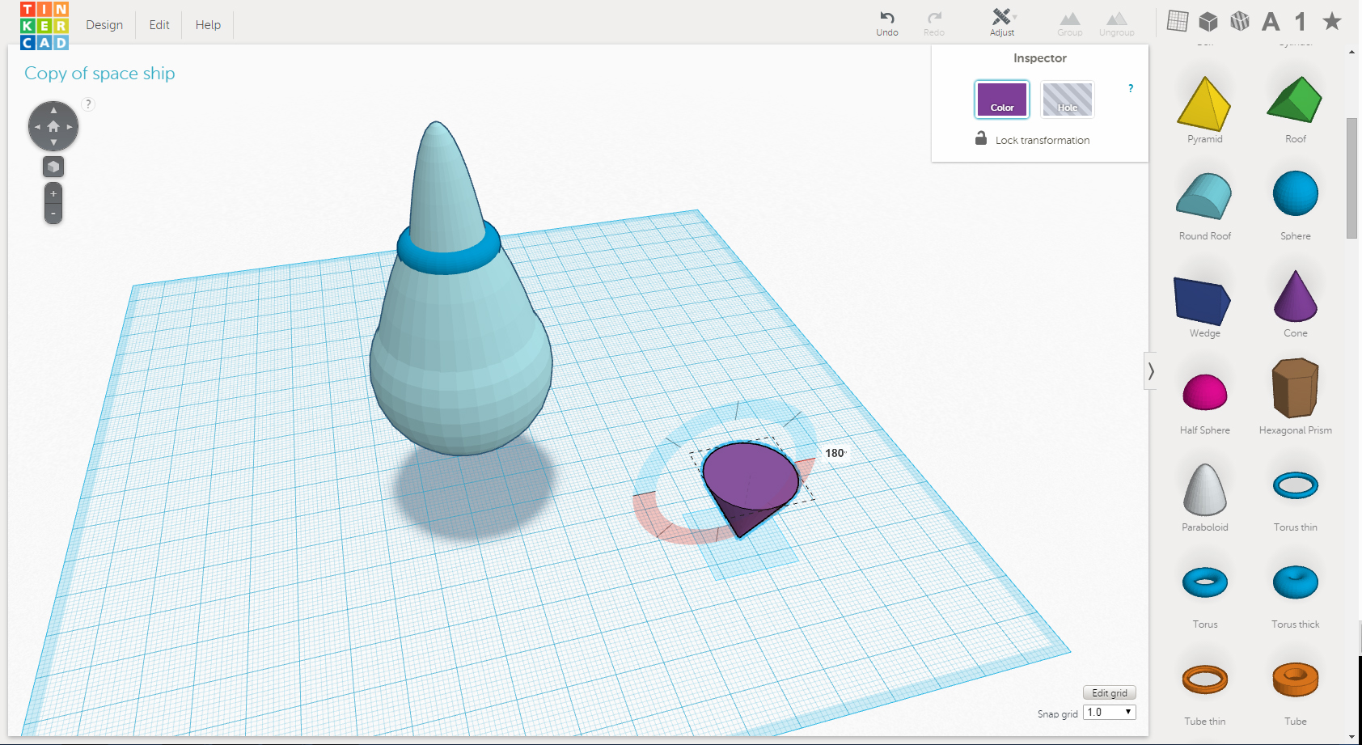Open the numbers shapes category
Image resolution: width=1362 pixels, height=745 pixels.
pyautogui.click(x=1301, y=22)
